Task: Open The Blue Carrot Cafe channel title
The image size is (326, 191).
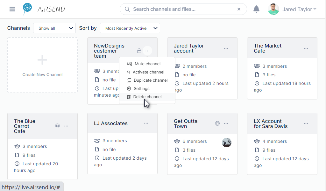Action: pyautogui.click(x=25, y=126)
